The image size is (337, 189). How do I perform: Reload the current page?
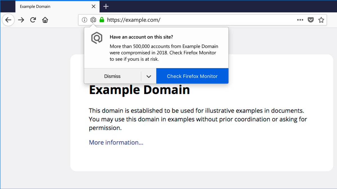33,20
